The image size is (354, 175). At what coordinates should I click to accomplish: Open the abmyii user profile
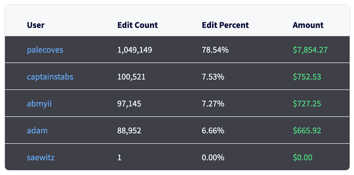[39, 104]
